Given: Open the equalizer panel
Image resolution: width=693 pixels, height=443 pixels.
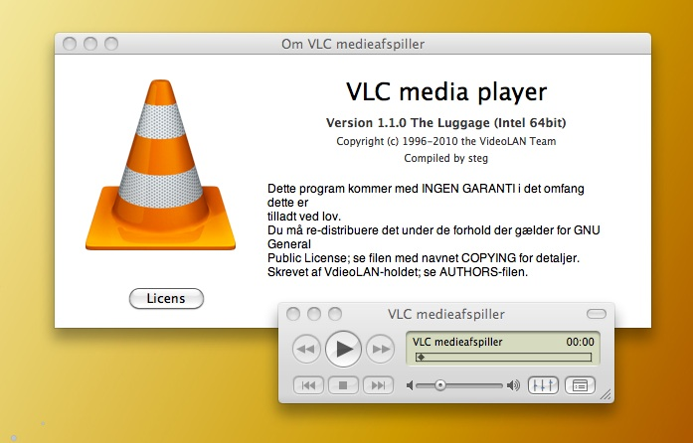Looking at the screenshot, I should 543,385.
